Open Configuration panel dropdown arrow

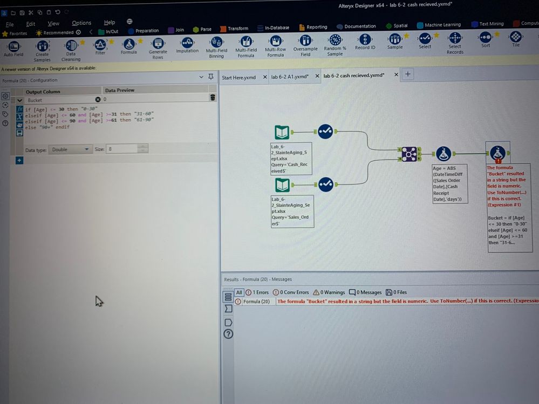[201, 77]
